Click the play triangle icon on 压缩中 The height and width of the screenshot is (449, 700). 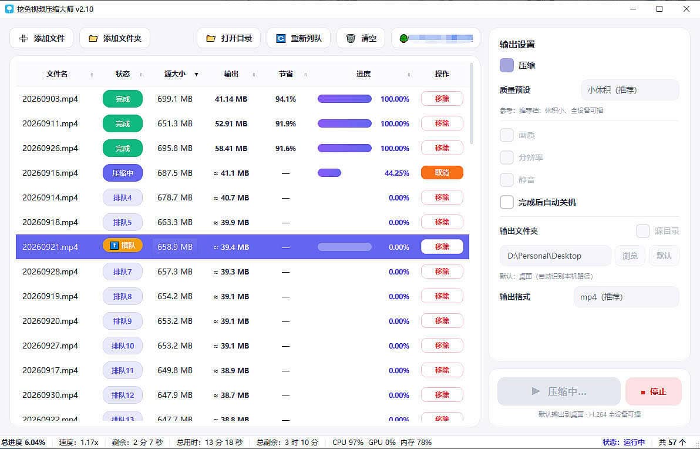coord(536,391)
